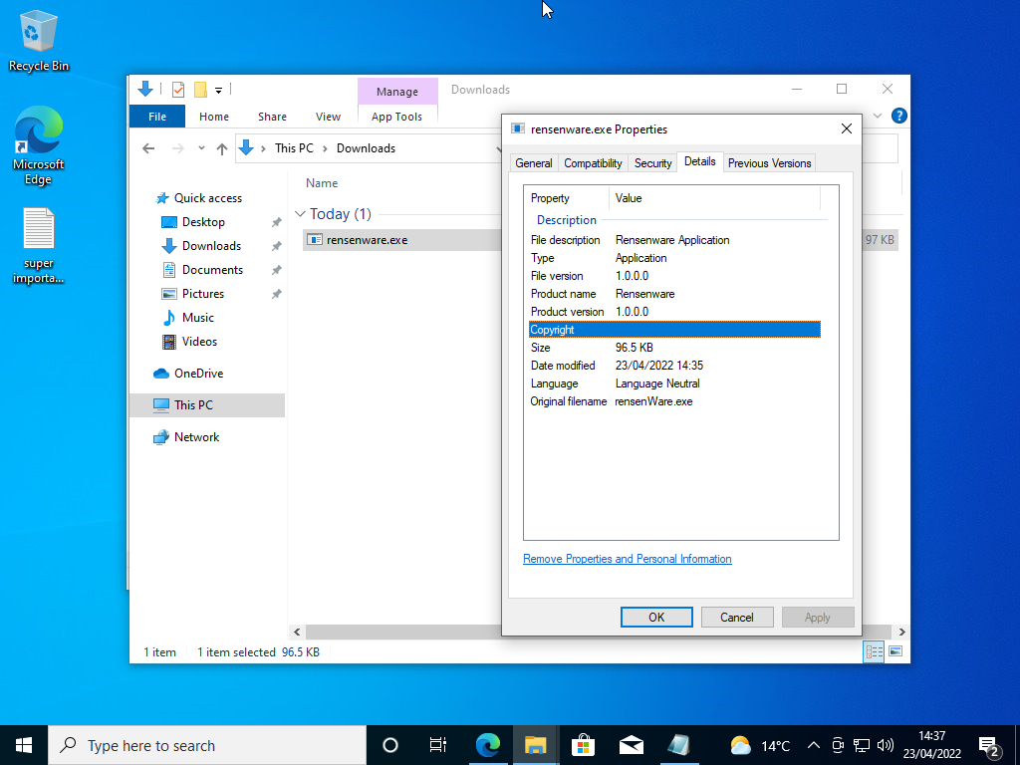
Task: Click the speaker icon in the system tray
Action: [886, 745]
